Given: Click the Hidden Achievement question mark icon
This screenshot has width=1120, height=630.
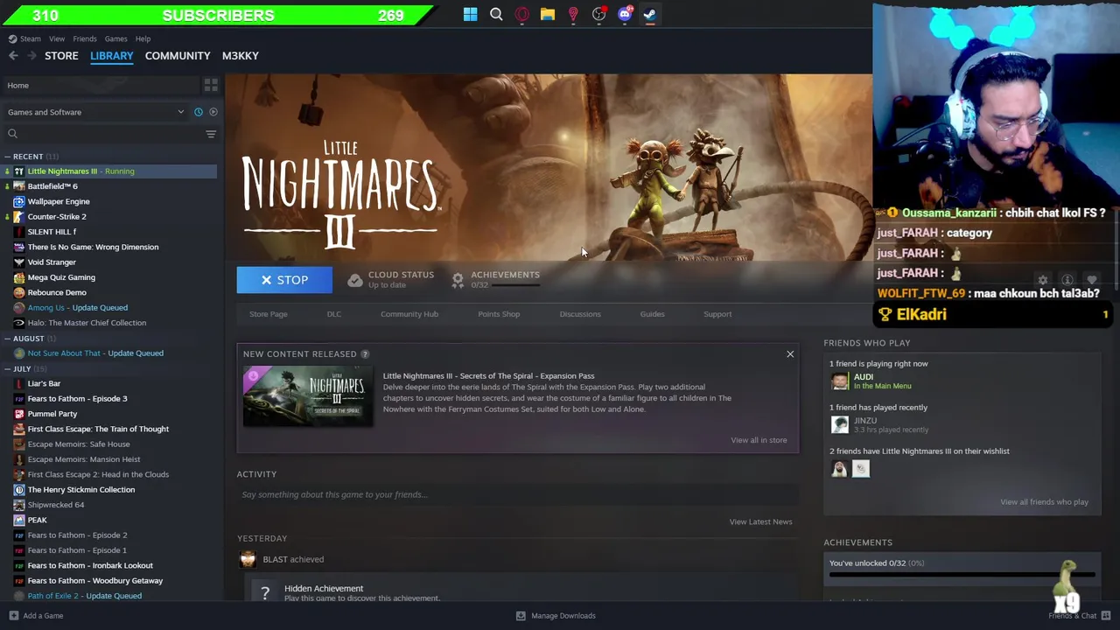Looking at the screenshot, I should click(265, 593).
